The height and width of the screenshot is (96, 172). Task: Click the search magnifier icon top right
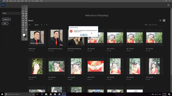[x=169, y=5]
